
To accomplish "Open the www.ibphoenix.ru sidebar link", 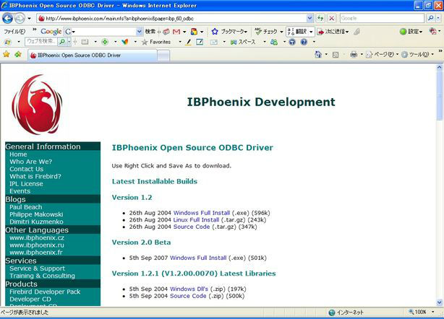I will (x=37, y=245).
